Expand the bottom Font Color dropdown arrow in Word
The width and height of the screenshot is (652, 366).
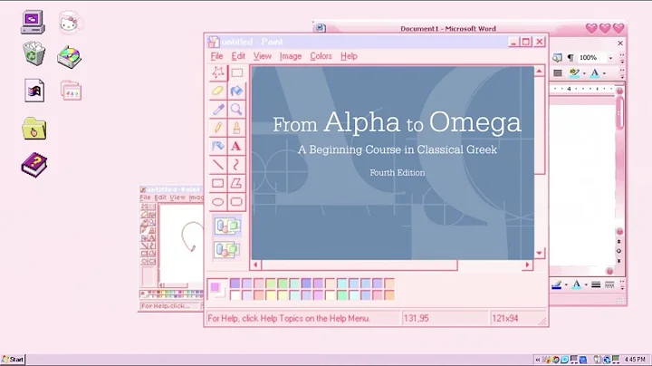coord(586,284)
